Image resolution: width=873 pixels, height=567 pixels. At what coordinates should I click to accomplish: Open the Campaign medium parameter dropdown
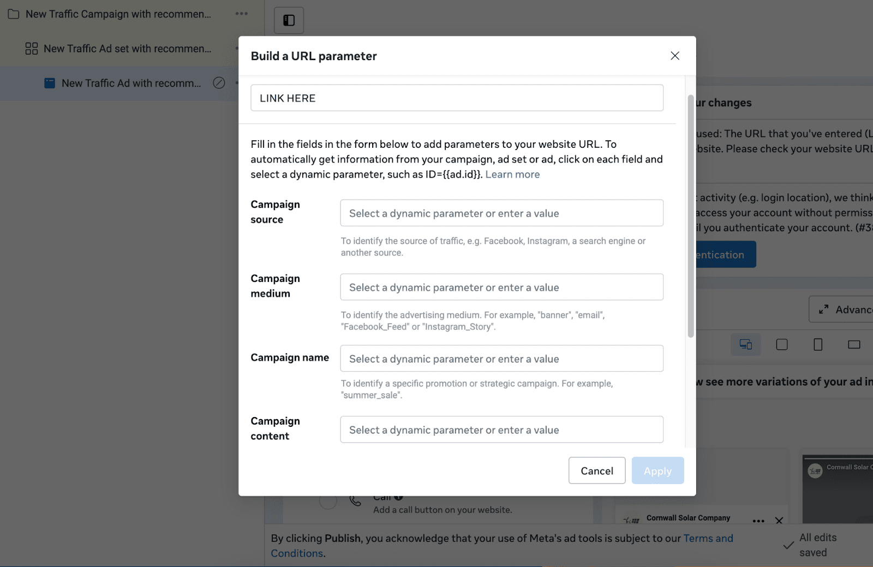point(502,287)
